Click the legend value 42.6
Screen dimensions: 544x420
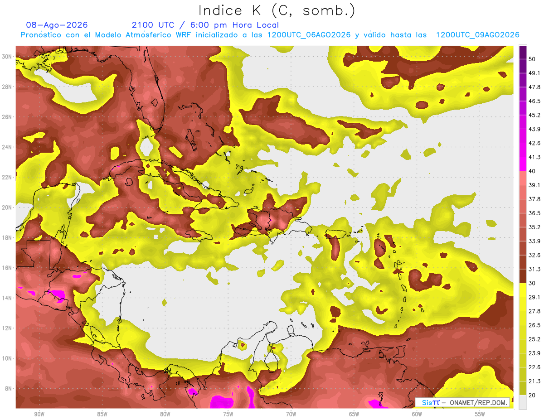pyautogui.click(x=534, y=143)
